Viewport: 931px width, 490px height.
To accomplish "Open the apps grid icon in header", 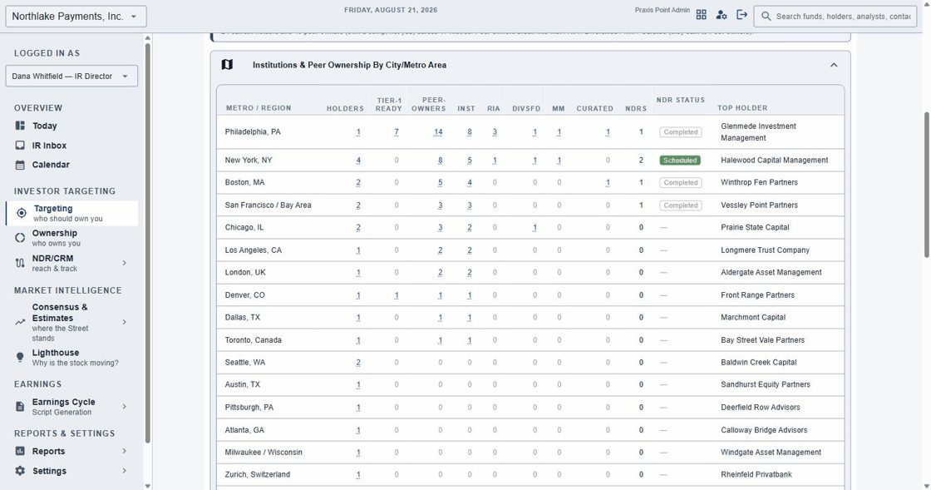I will click(702, 15).
